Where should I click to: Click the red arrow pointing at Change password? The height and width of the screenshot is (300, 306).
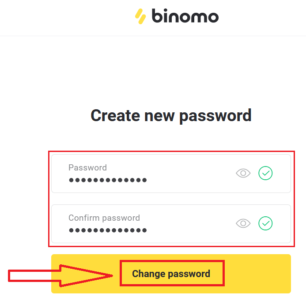[62, 276]
